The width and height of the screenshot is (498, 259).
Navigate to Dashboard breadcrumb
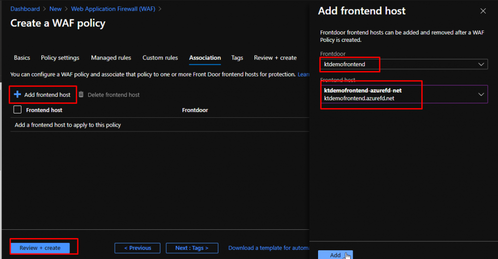click(x=25, y=9)
